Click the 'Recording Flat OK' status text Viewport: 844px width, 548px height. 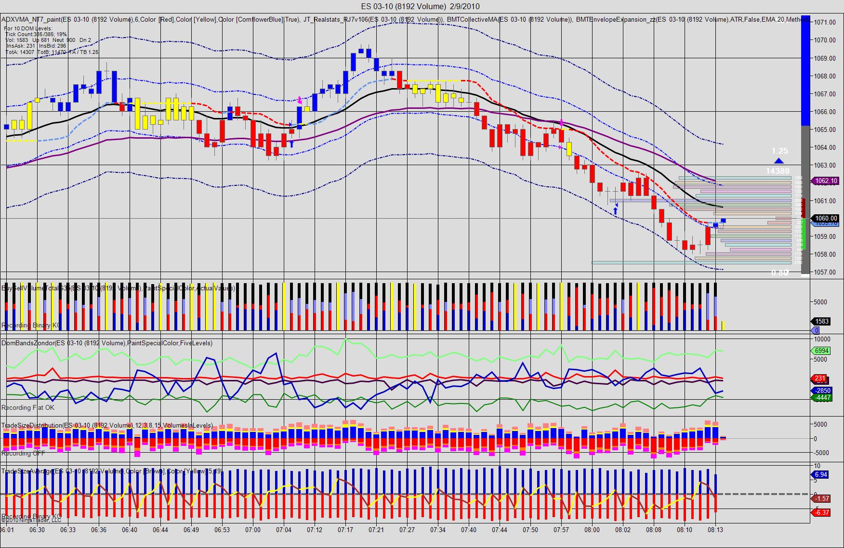click(x=28, y=407)
